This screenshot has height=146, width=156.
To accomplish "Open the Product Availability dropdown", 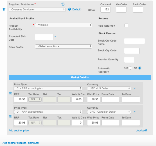I will coord(64,25).
